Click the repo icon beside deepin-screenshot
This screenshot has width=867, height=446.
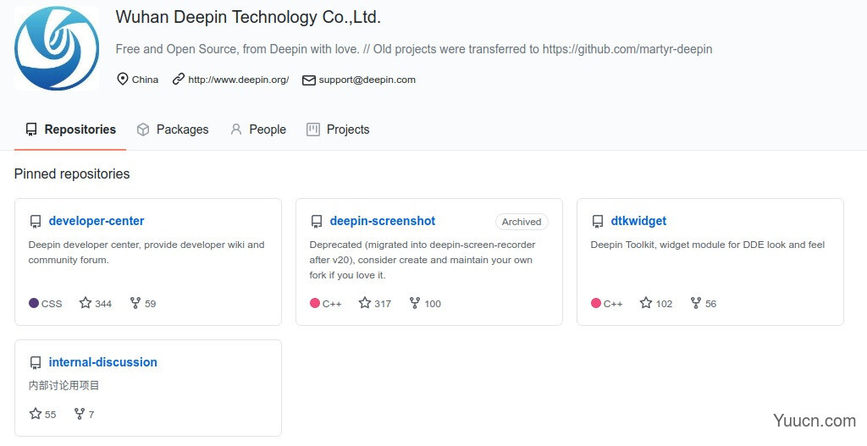[x=317, y=222]
